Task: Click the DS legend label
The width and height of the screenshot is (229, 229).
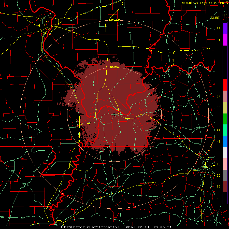Action: [x=218, y=153]
